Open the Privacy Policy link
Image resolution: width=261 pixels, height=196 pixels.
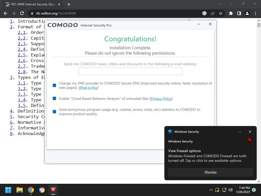[161, 99]
